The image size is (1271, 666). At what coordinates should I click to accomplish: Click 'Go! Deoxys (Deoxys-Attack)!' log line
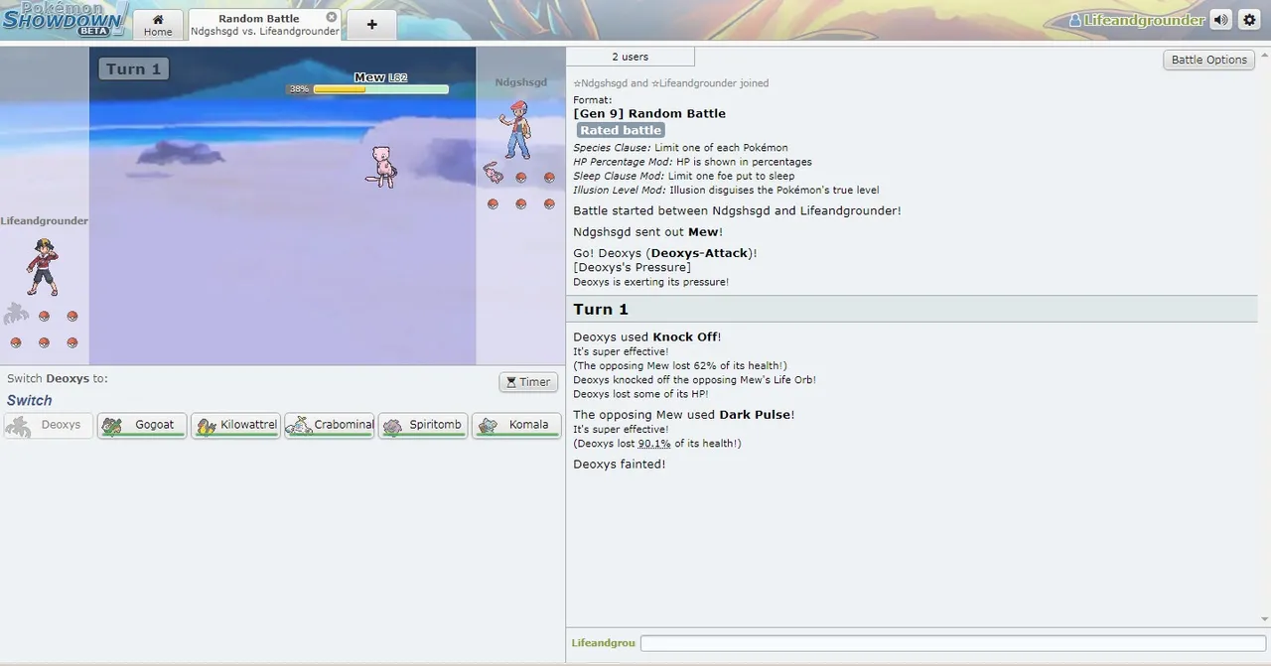pos(665,253)
